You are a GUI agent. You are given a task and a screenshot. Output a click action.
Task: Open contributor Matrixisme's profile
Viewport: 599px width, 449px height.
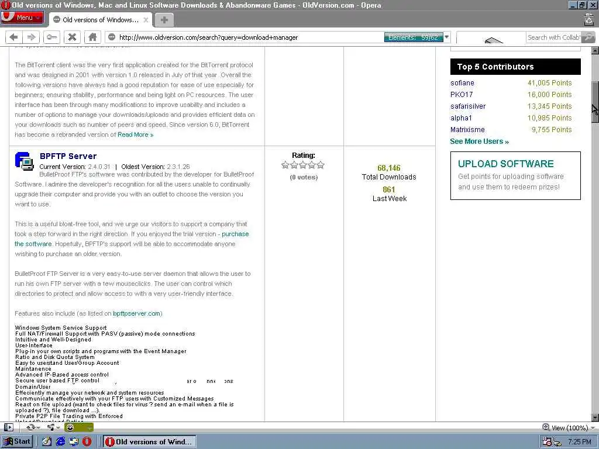click(x=467, y=130)
